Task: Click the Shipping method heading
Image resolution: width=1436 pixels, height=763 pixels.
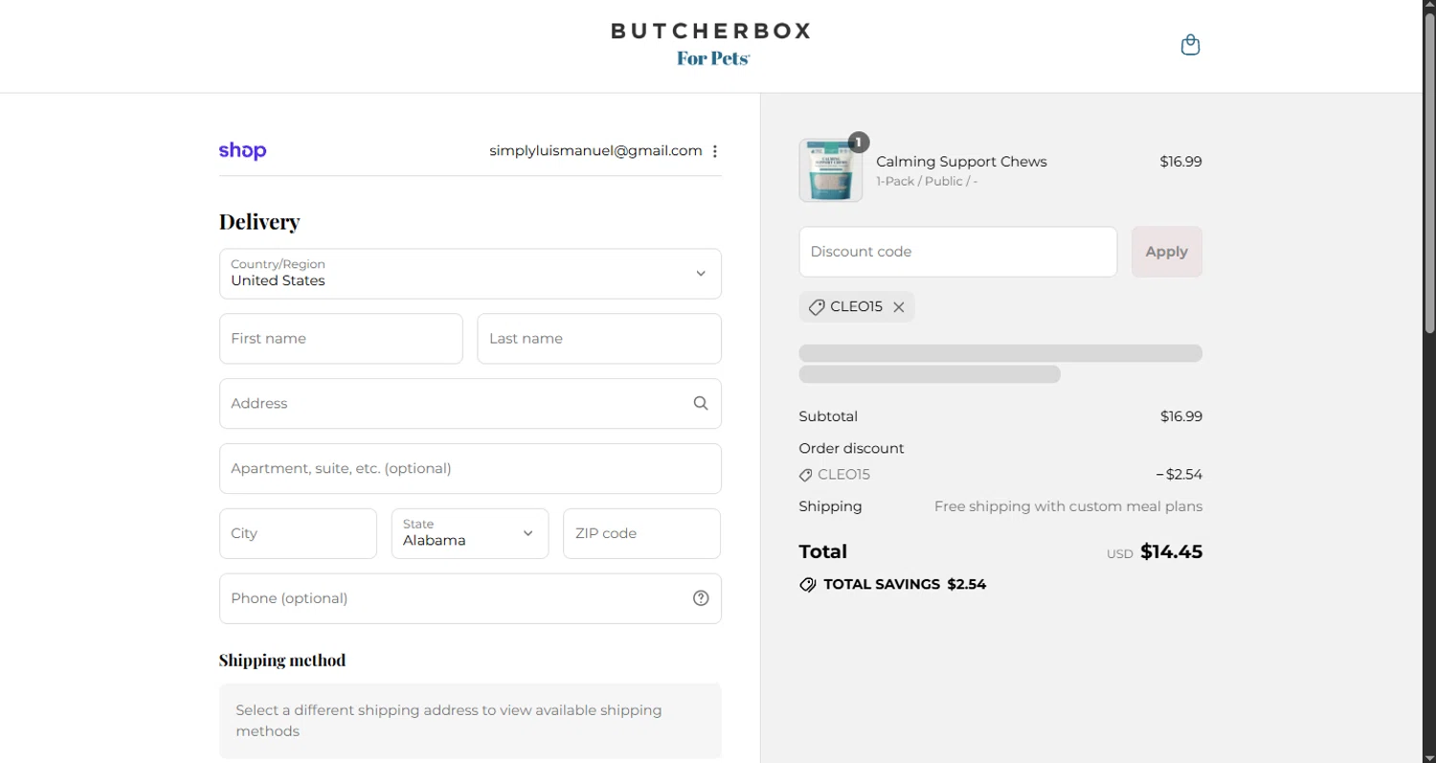Action: point(282,660)
